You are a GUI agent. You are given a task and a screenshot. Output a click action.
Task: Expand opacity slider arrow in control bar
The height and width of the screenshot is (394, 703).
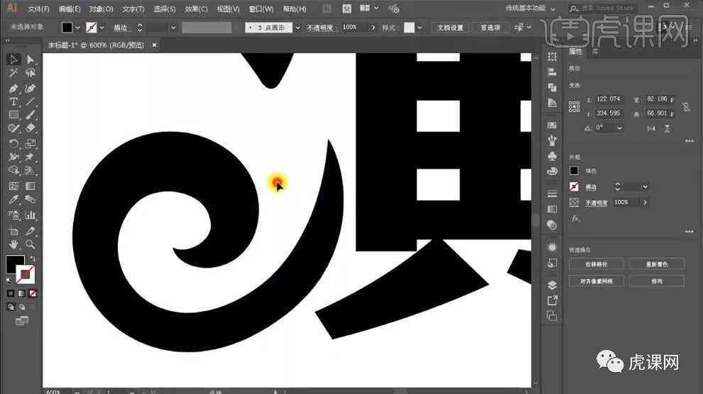[x=373, y=28]
